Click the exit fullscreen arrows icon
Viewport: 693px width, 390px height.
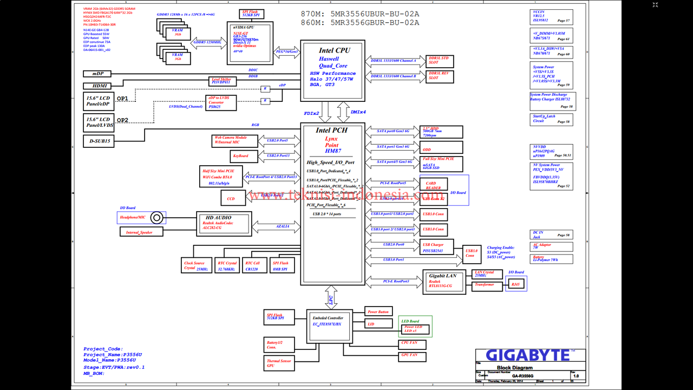coord(656,5)
